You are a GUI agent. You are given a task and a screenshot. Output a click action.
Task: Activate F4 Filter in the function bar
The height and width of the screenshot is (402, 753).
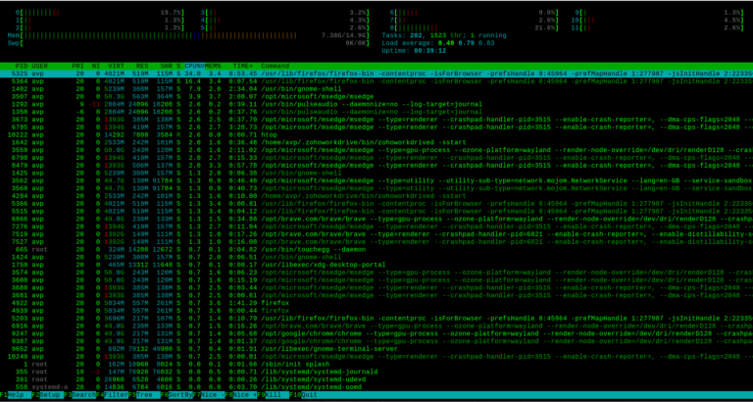112,395
